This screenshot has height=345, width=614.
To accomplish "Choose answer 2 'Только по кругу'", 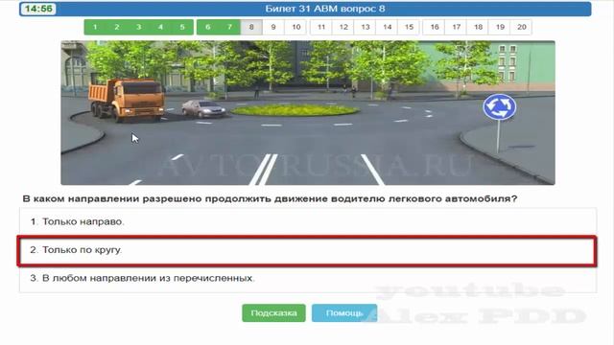I will 308,250.
